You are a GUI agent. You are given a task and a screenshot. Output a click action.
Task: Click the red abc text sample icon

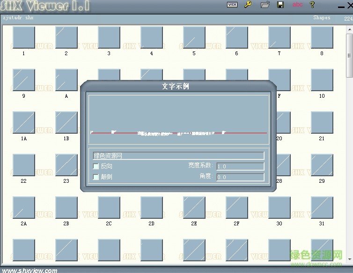click(297, 5)
